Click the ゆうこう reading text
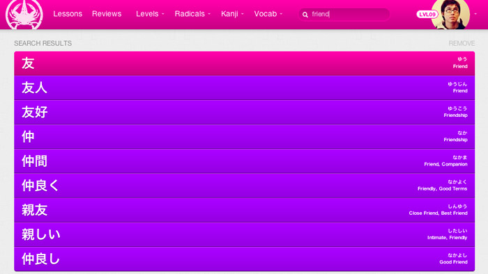 [457, 108]
